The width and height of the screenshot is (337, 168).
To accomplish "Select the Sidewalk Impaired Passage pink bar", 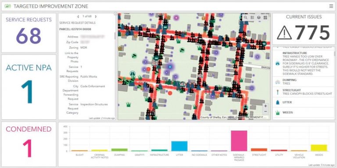I will pos(239,141).
